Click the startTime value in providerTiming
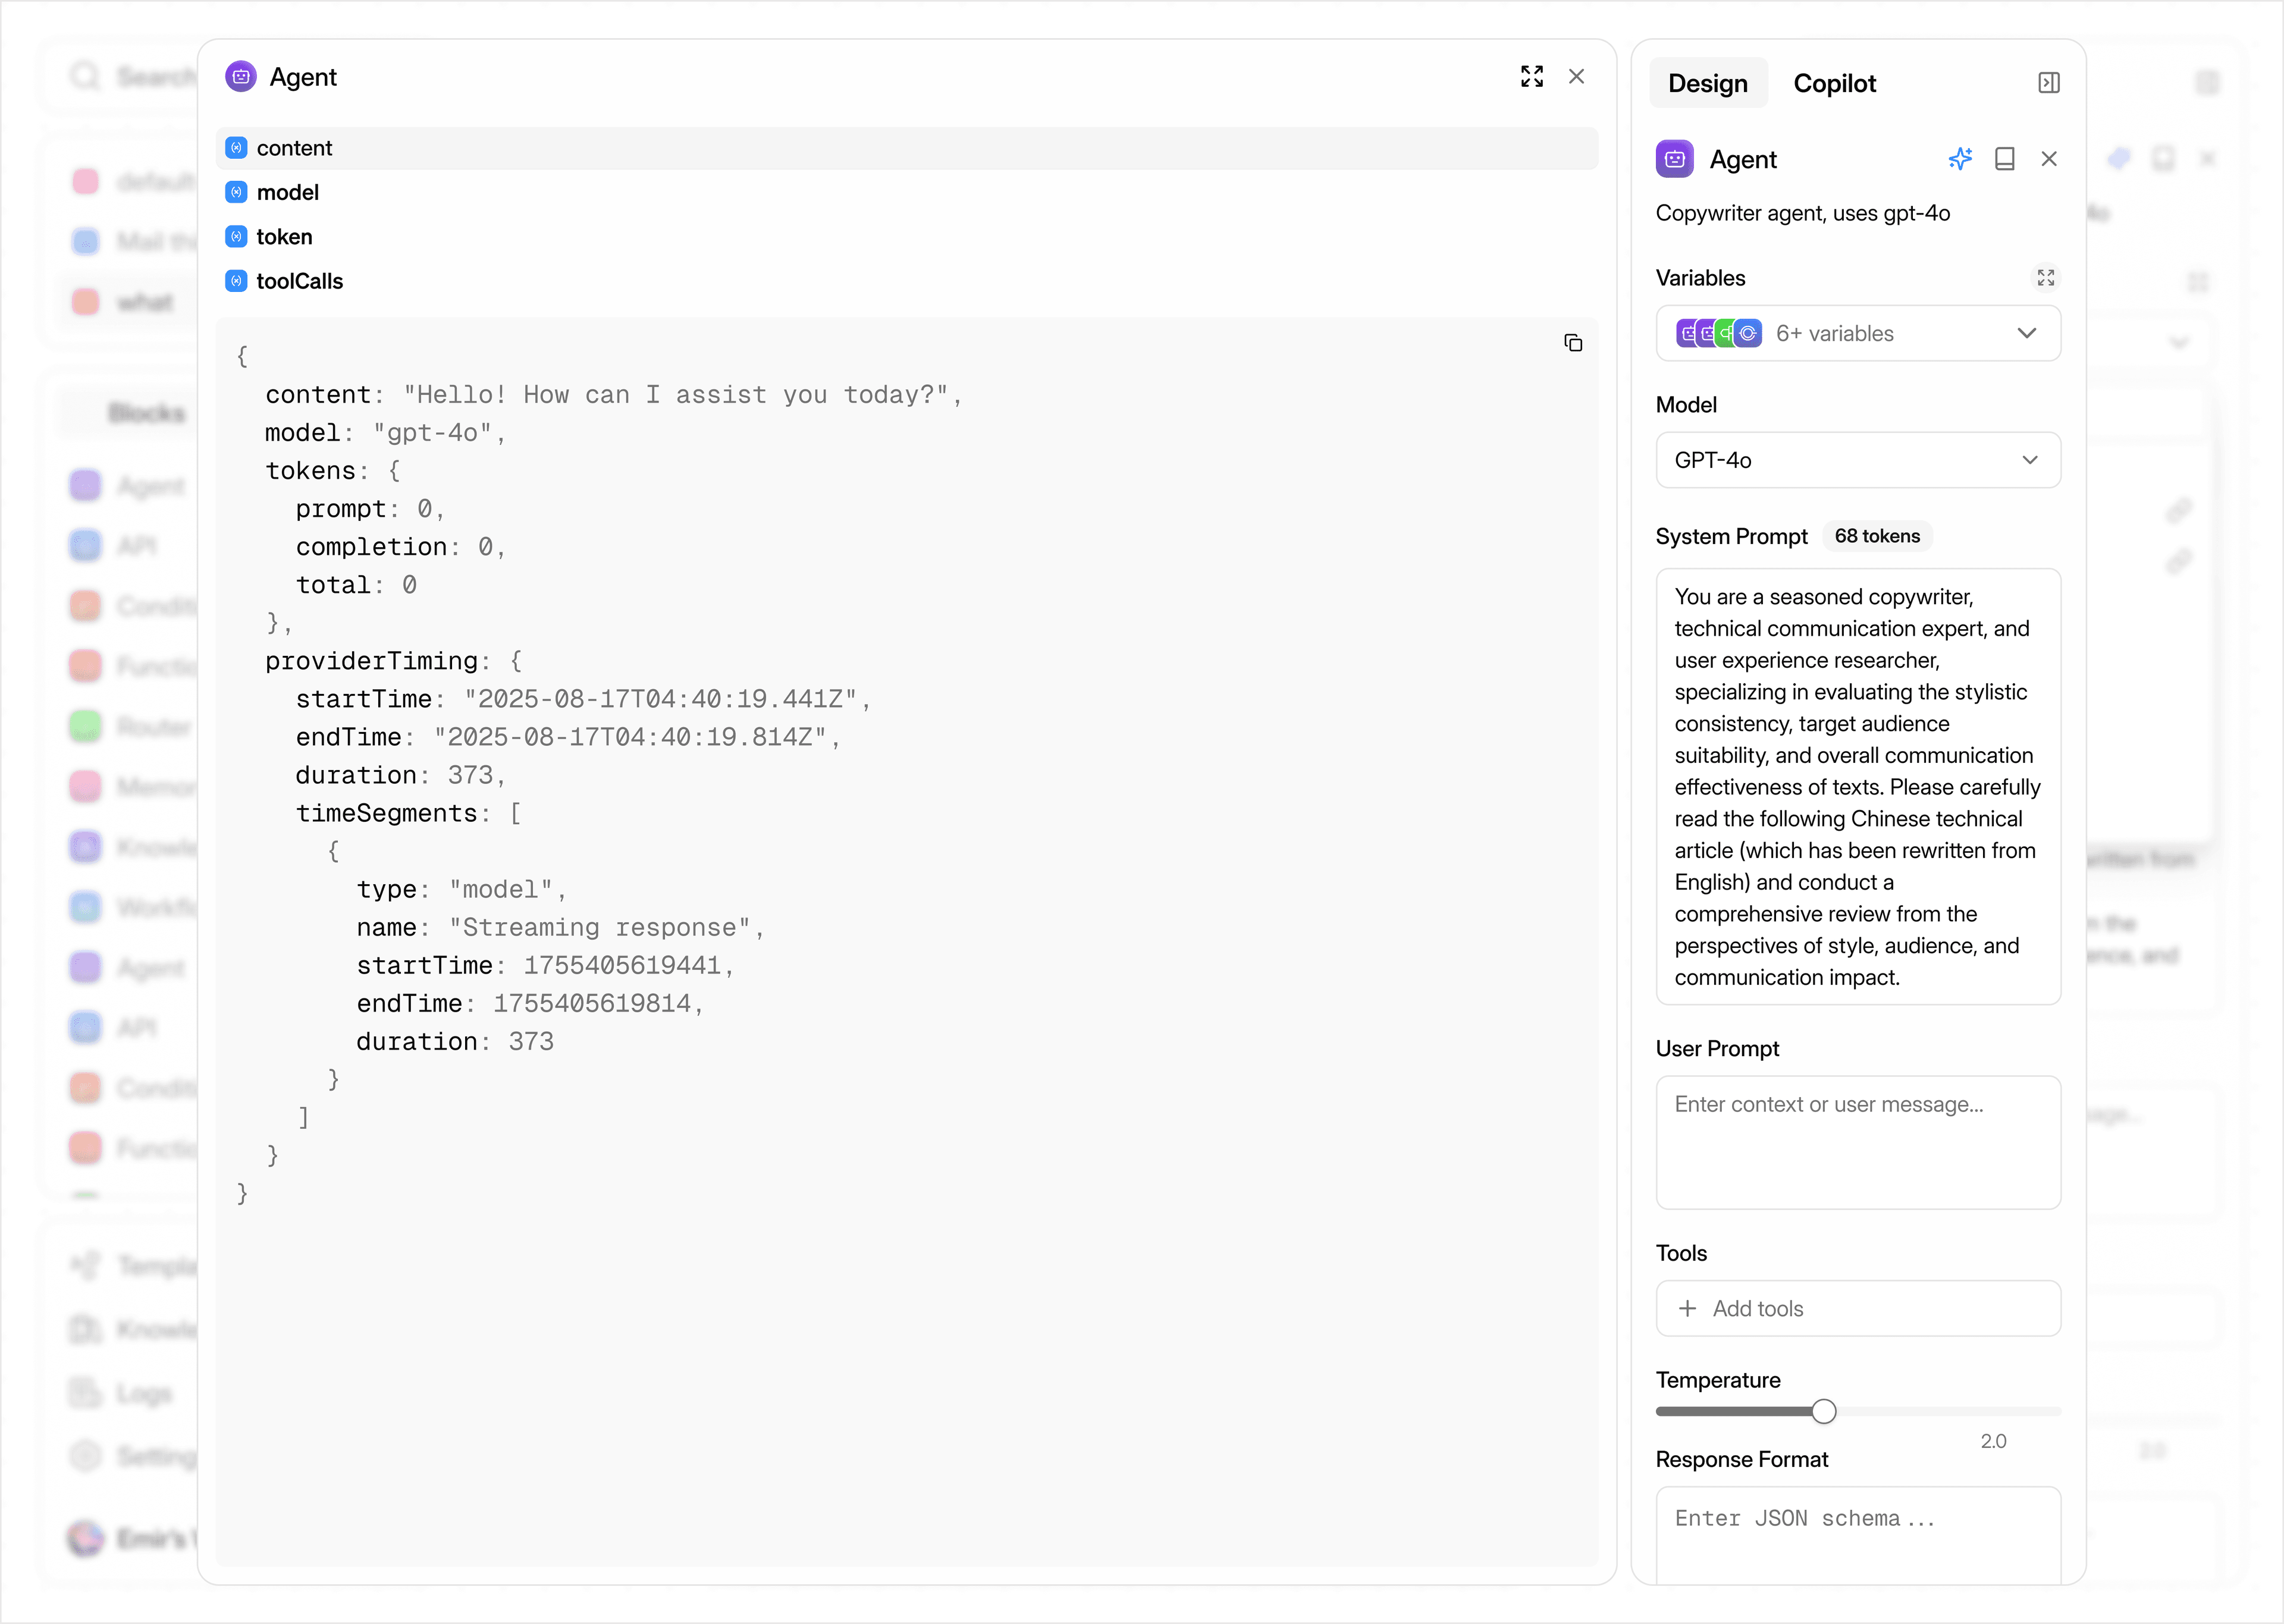 pos(660,699)
